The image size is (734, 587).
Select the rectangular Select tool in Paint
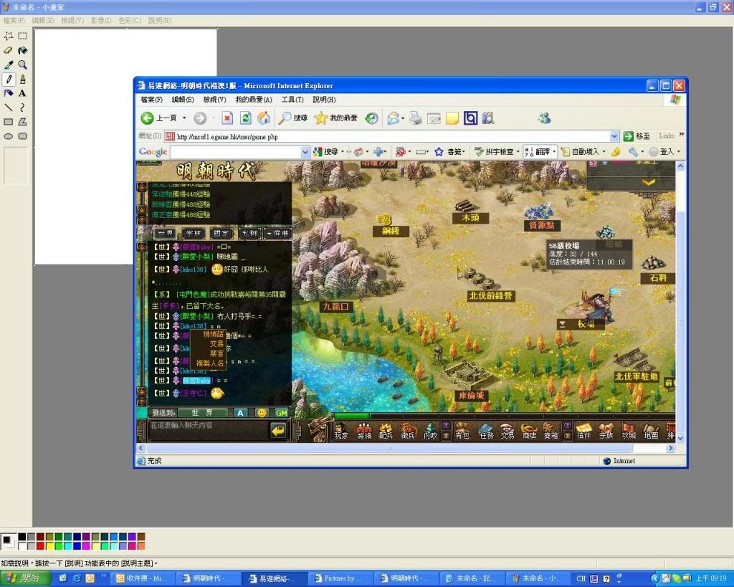pyautogui.click(x=22, y=36)
